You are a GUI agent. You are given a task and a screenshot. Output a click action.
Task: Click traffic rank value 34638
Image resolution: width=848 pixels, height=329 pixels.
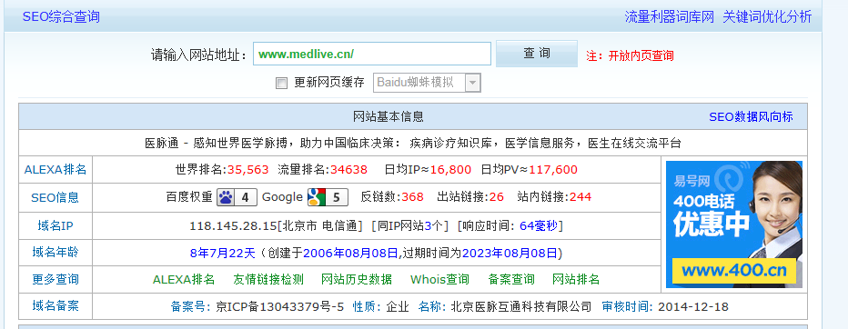(x=348, y=170)
